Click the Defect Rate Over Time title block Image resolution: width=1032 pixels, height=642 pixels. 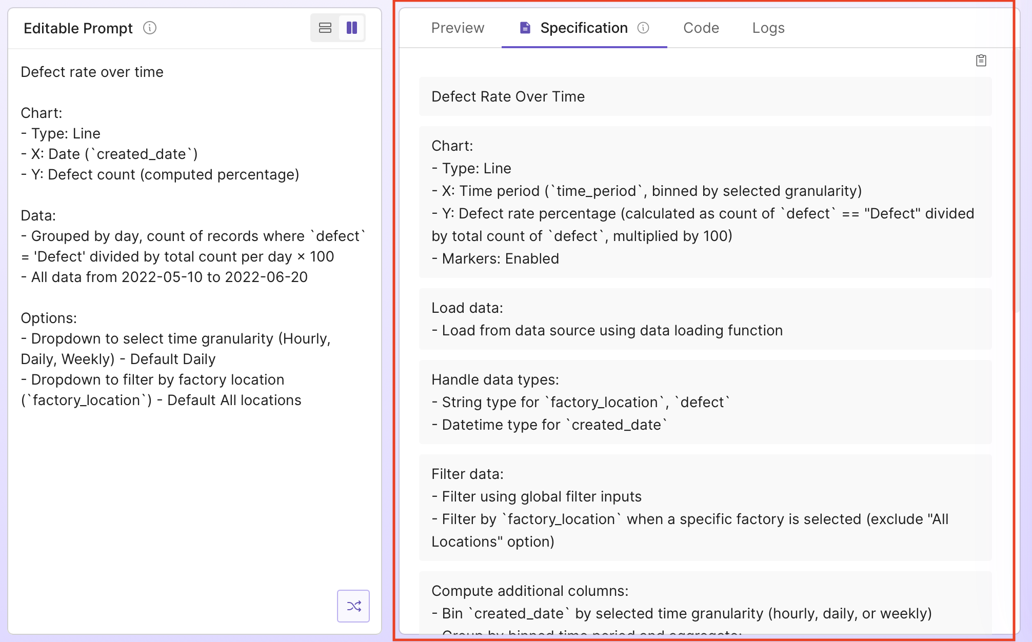[705, 96]
